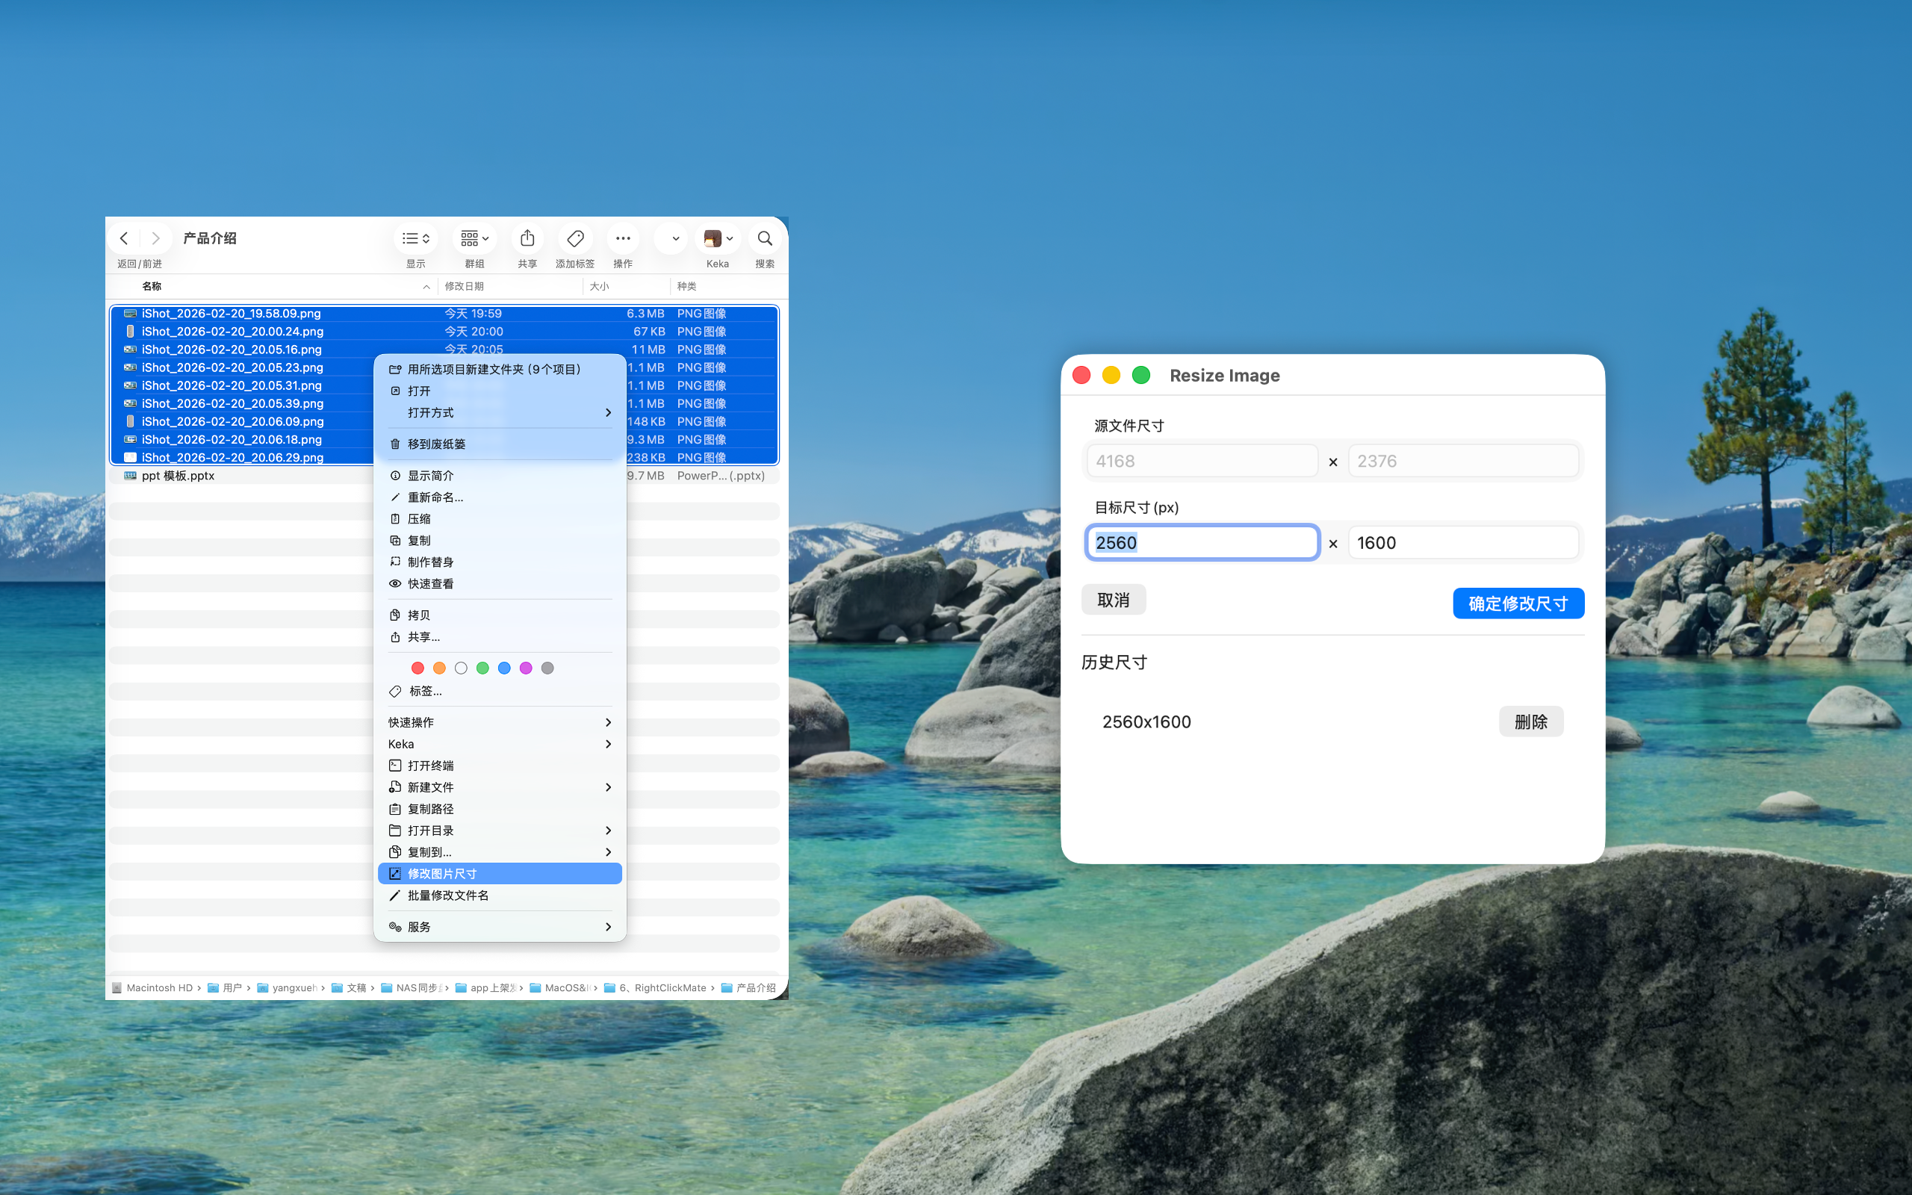Click the Forward navigation arrow

point(155,238)
